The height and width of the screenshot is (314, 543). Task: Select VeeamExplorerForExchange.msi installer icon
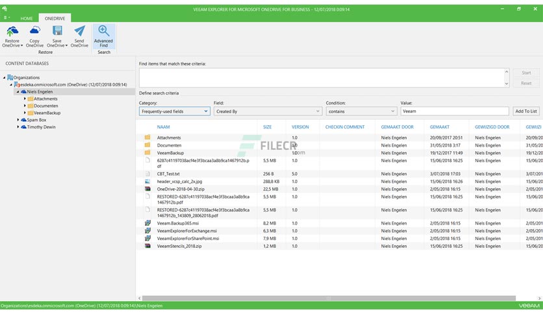(147, 231)
